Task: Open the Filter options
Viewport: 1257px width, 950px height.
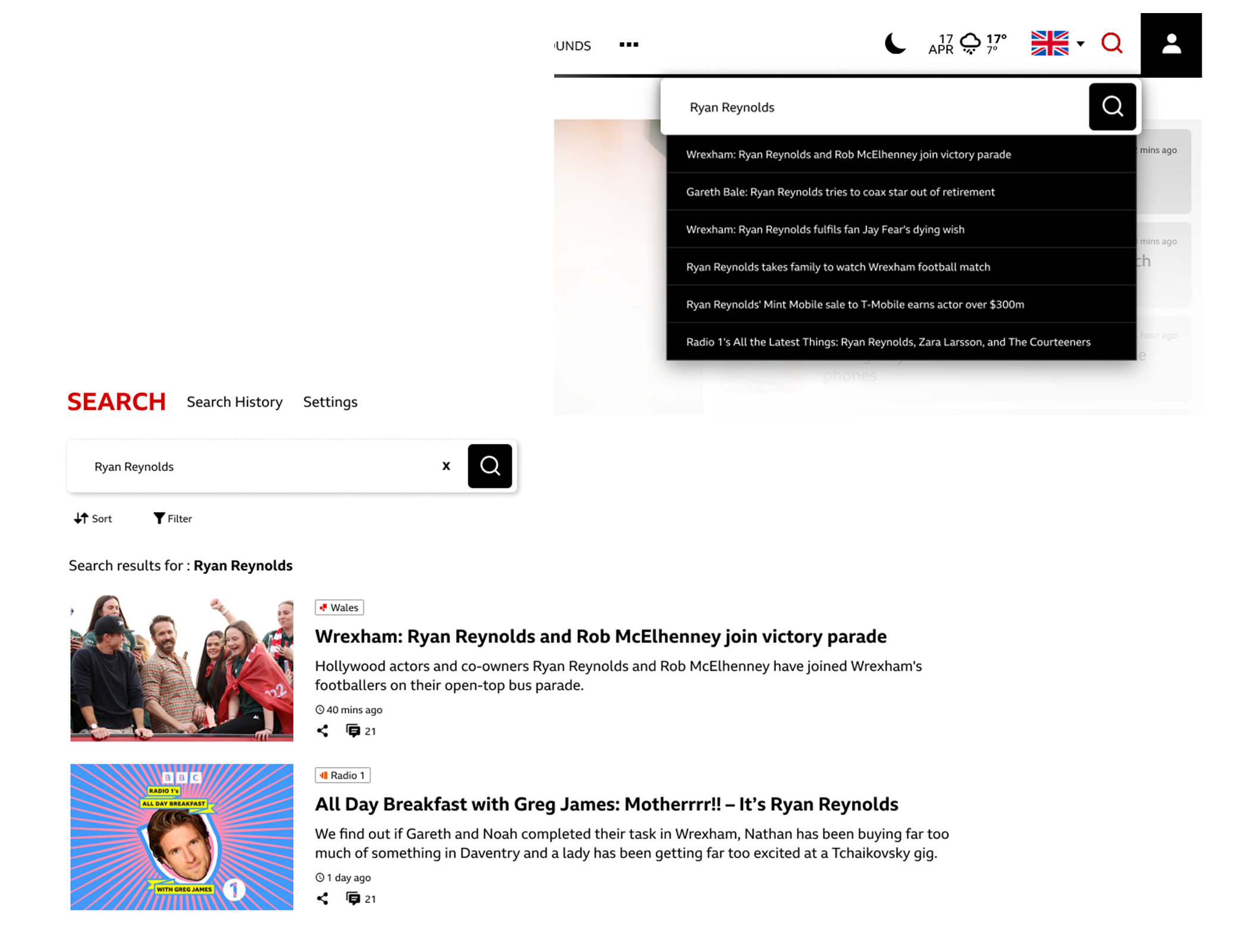Action: (173, 519)
